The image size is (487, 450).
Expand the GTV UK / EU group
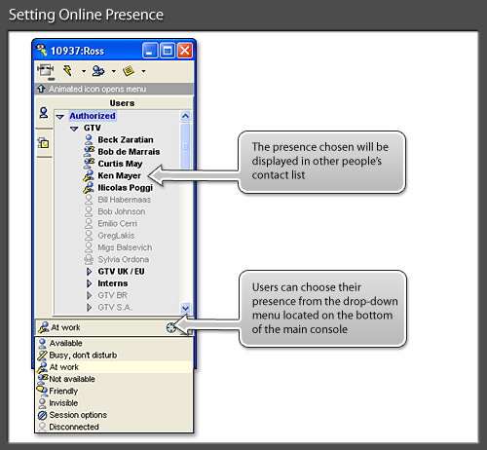pyautogui.click(x=89, y=272)
